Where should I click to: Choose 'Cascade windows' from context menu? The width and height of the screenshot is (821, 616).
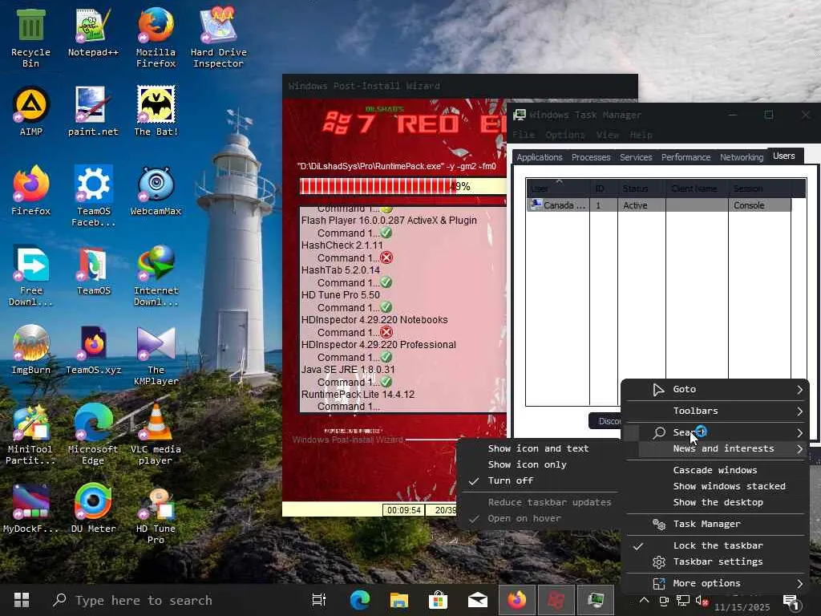715,470
